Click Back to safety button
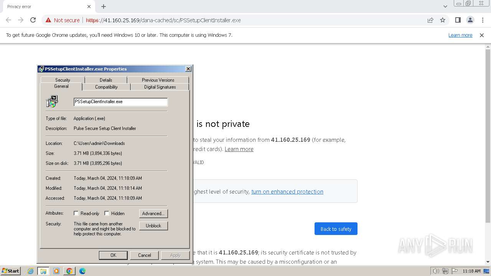 click(x=336, y=229)
